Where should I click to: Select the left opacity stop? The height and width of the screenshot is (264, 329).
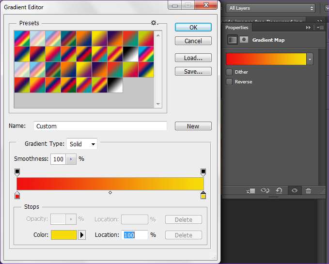tap(17, 172)
